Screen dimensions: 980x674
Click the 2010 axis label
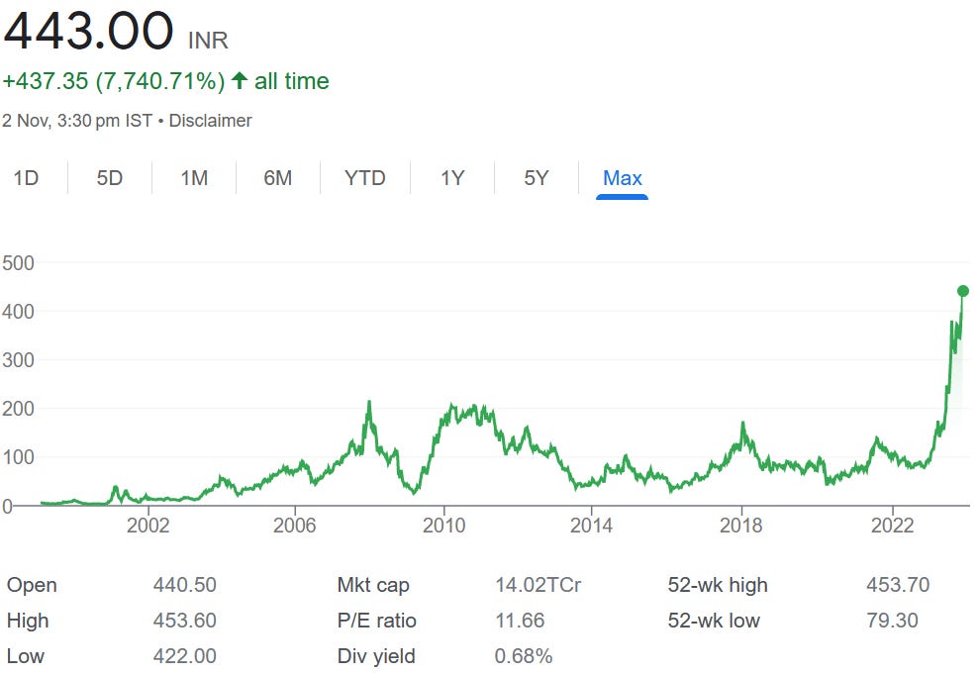click(443, 526)
